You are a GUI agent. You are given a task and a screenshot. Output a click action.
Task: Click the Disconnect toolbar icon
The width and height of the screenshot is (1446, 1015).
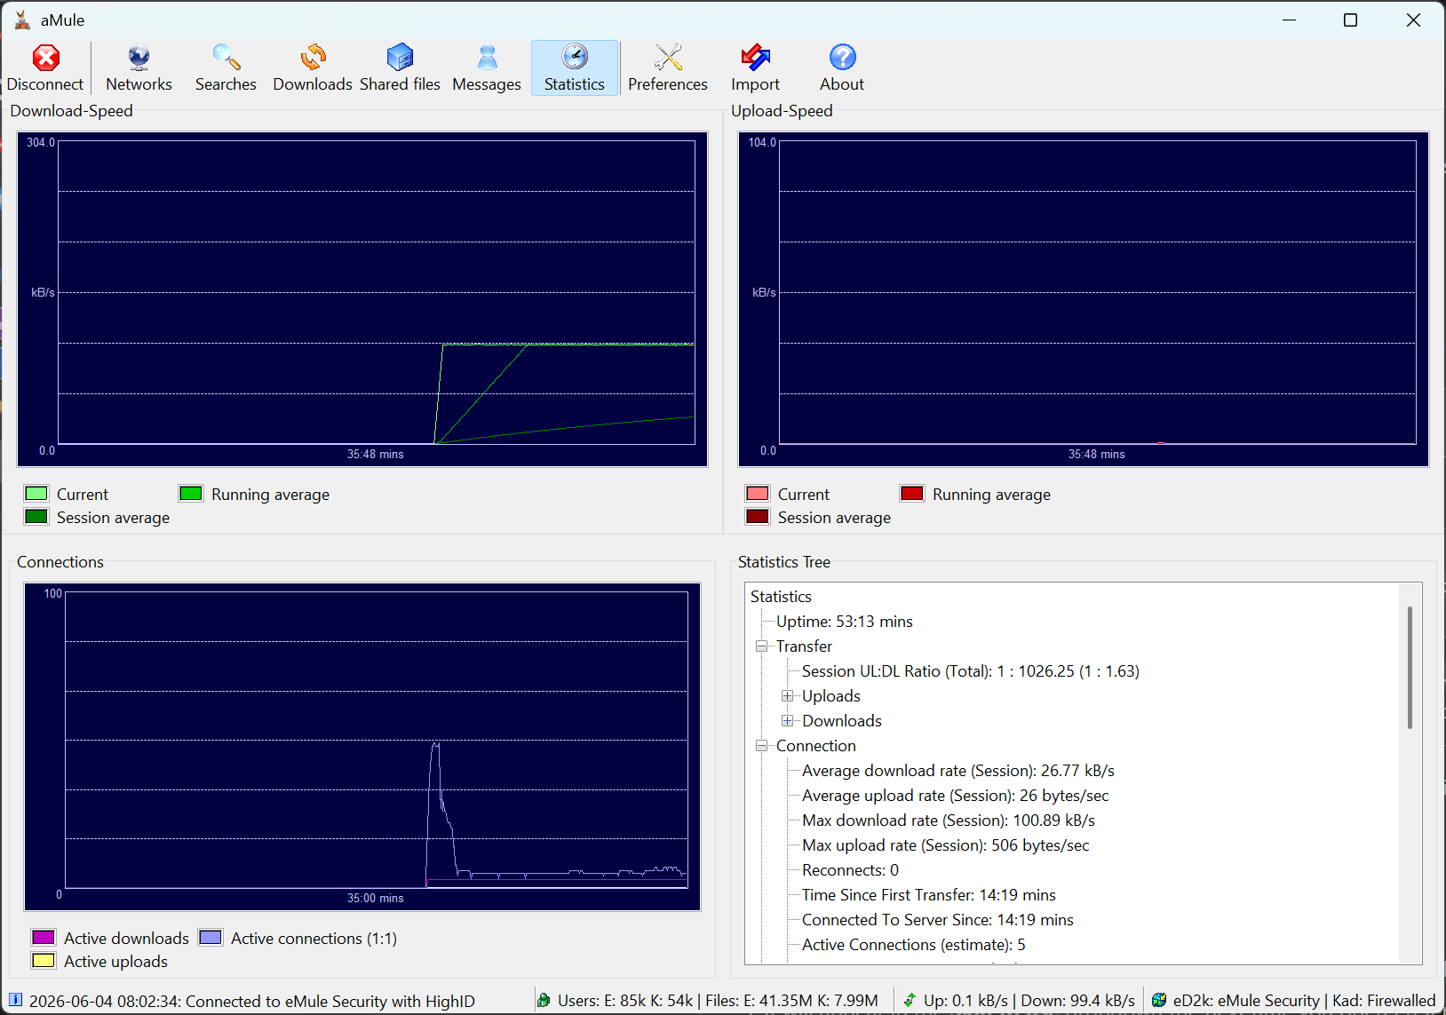tap(45, 68)
